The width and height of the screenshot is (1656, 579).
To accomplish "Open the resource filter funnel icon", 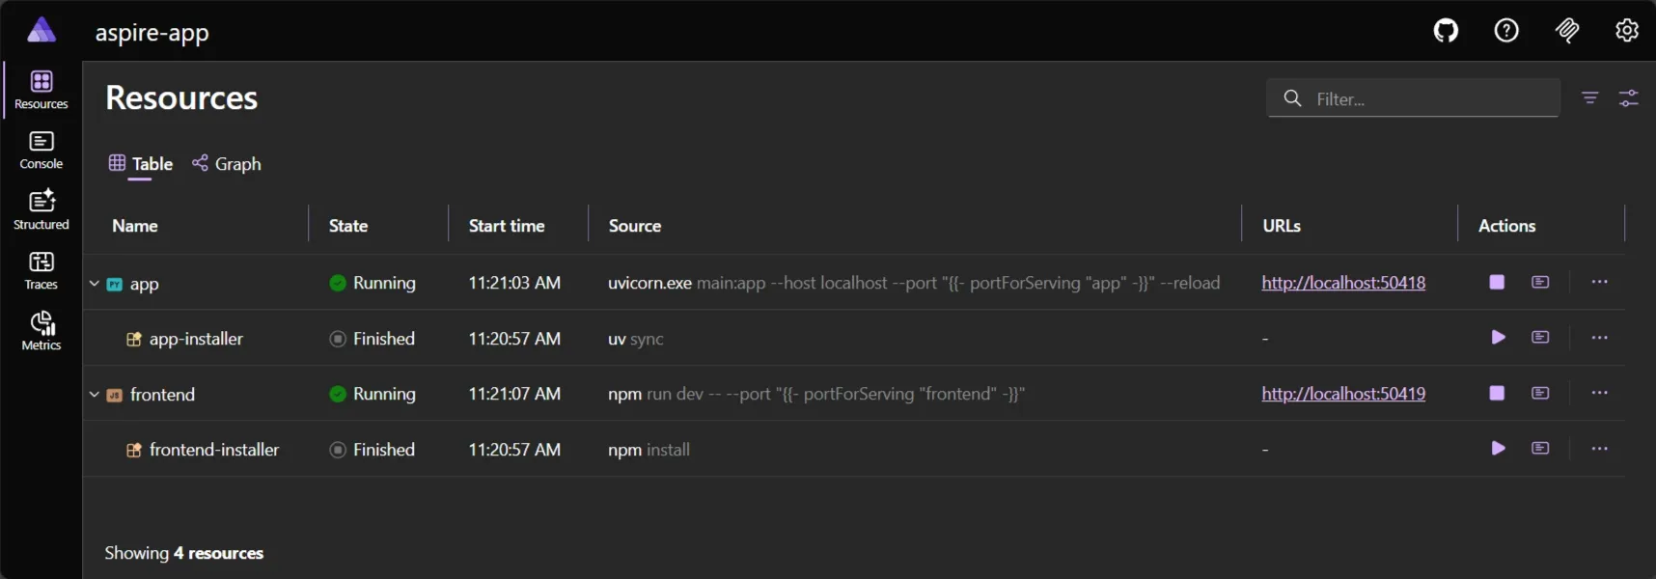I will tap(1590, 97).
